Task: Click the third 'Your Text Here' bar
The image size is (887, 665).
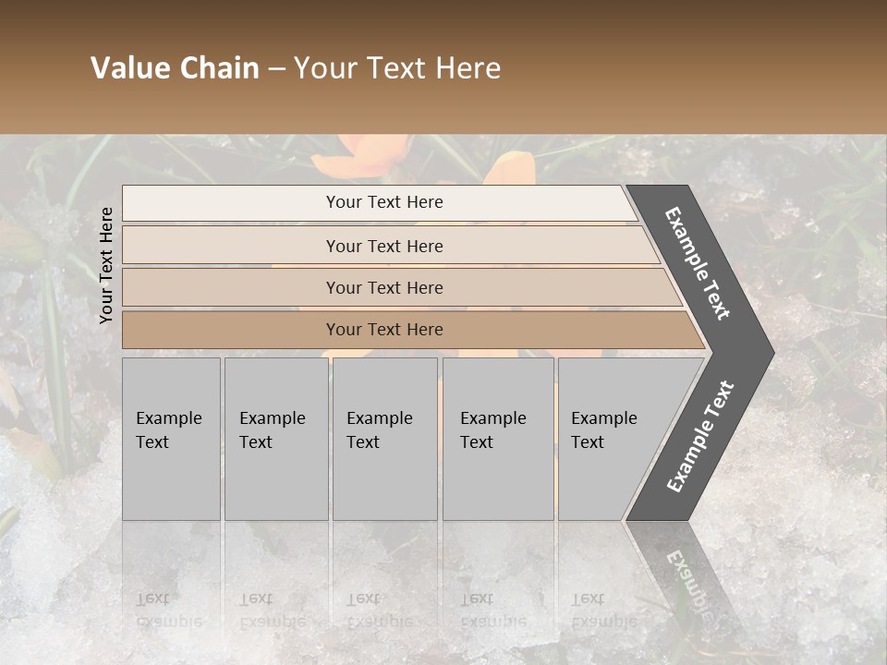Action: pos(402,287)
